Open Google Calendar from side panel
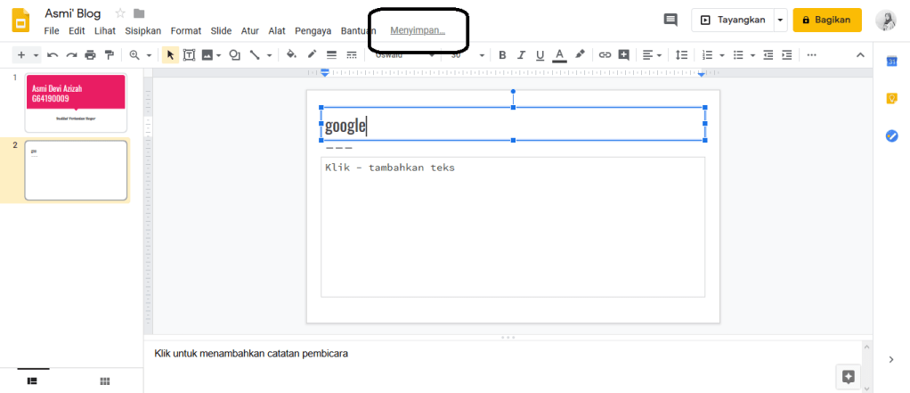910x393 pixels. tap(891, 61)
